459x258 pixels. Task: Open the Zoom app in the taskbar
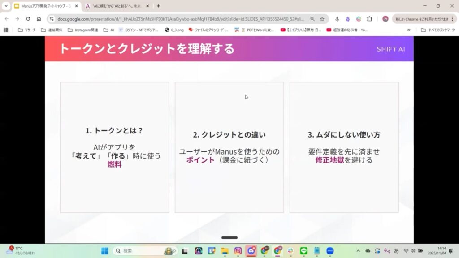330,251
